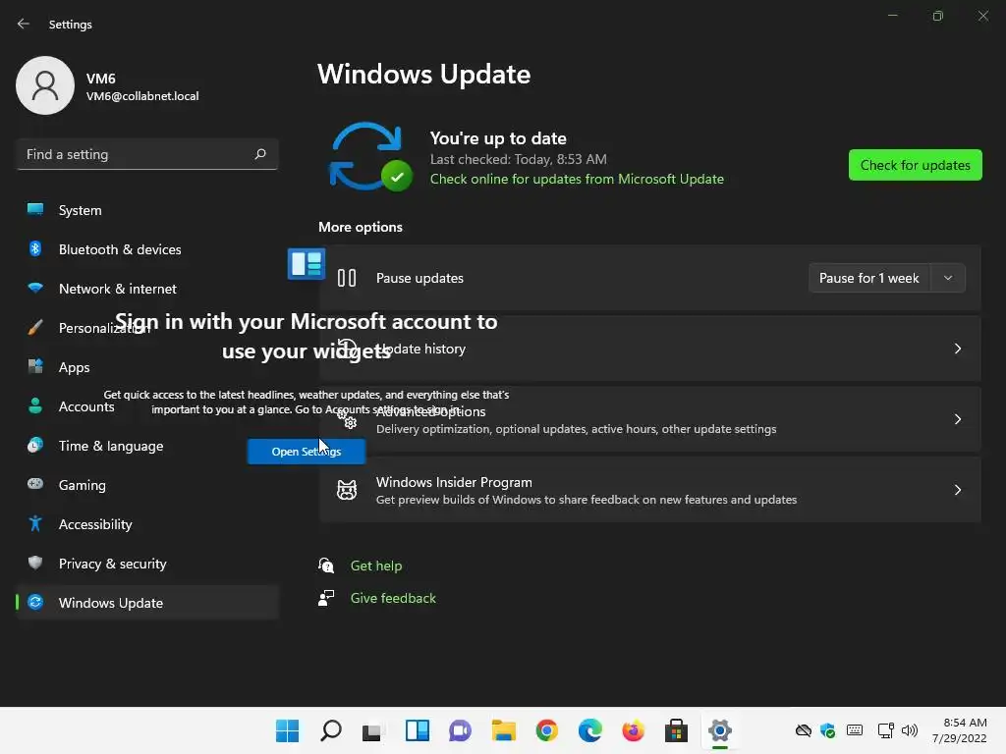The width and height of the screenshot is (1006, 754).
Task: Open network status tray icon
Action: (885, 730)
